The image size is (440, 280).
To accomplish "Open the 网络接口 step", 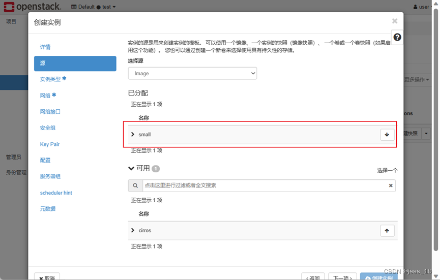I will 50,112.
